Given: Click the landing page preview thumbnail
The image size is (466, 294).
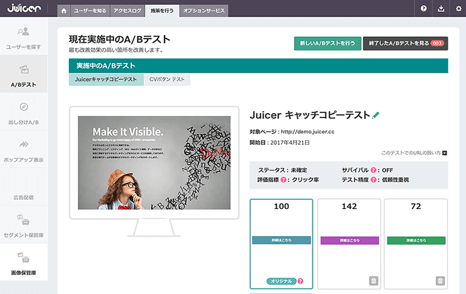Looking at the screenshot, I should coord(154,163).
